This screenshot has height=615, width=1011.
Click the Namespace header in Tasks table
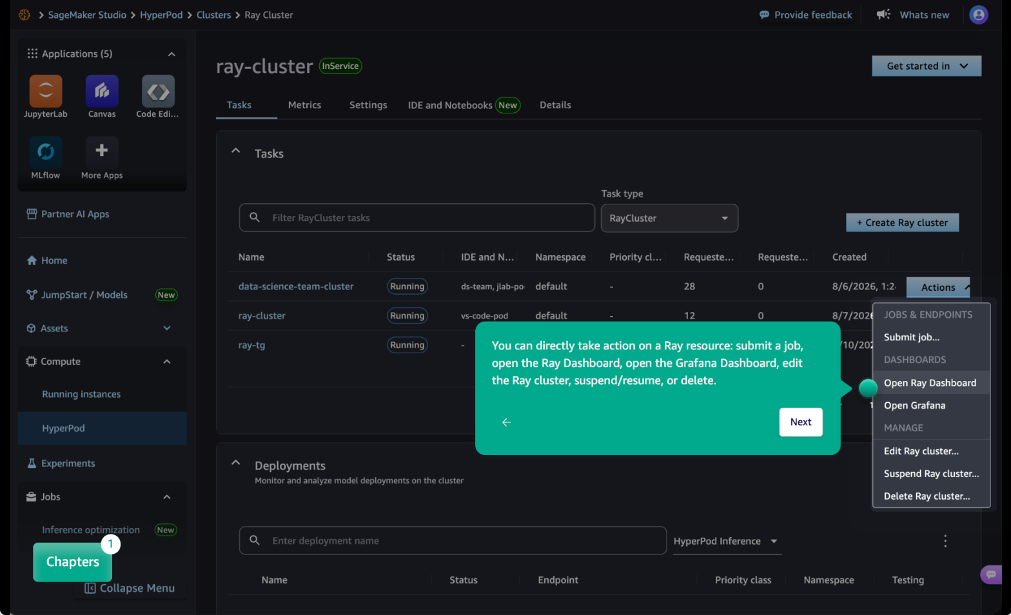[560, 257]
